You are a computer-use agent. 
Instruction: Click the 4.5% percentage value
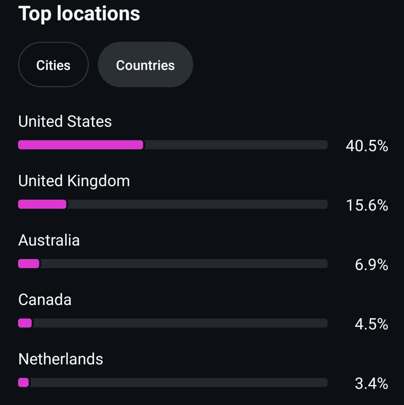click(371, 324)
